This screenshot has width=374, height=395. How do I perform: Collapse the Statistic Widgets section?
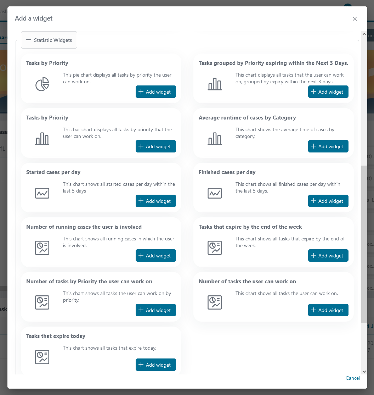tap(49, 40)
